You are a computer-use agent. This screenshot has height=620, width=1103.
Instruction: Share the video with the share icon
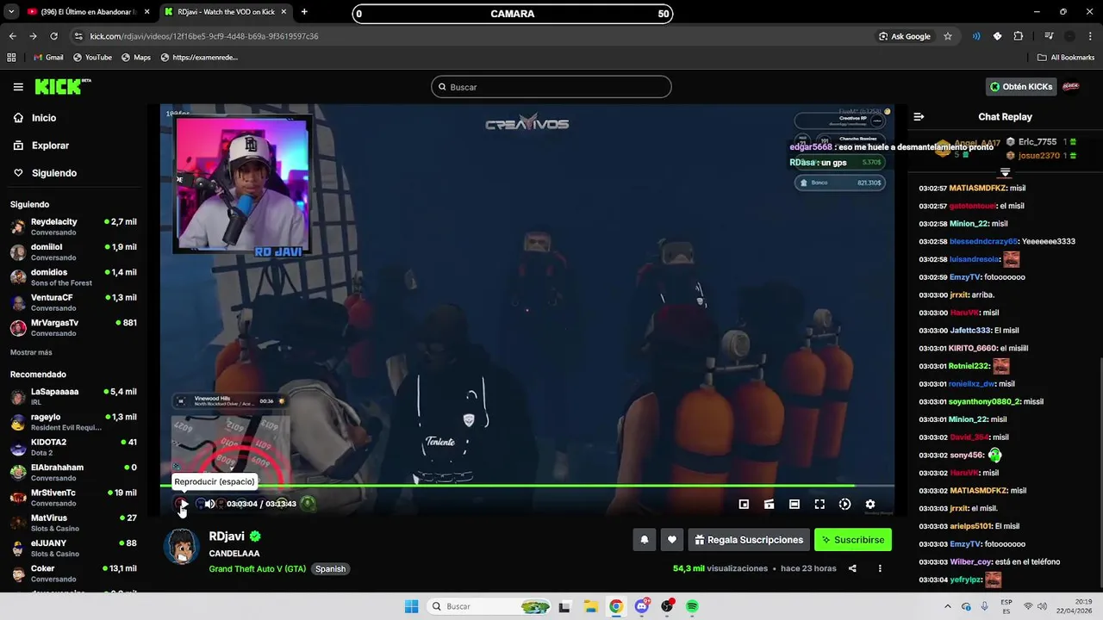[852, 568]
